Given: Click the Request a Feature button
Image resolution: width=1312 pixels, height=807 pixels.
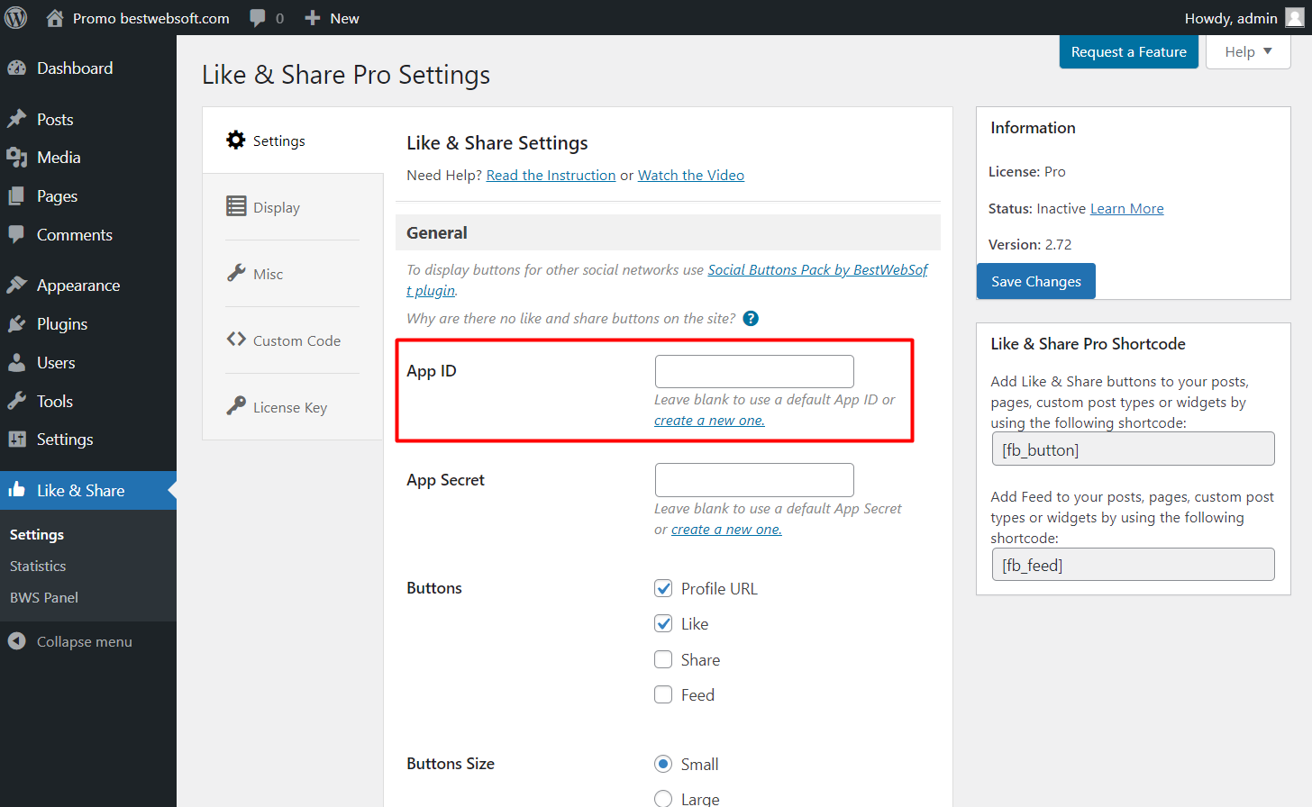Looking at the screenshot, I should (x=1129, y=52).
